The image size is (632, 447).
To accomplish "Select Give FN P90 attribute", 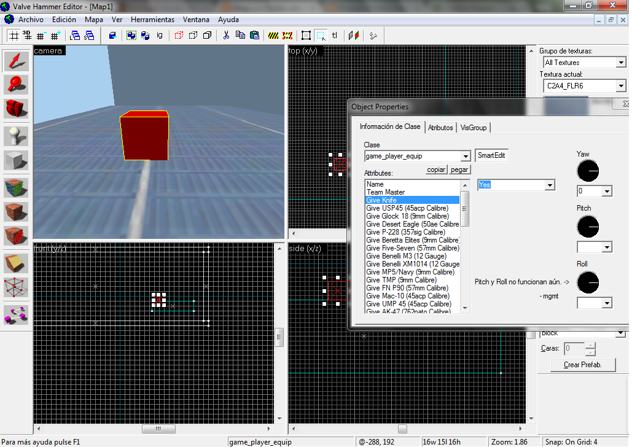I will [412, 288].
